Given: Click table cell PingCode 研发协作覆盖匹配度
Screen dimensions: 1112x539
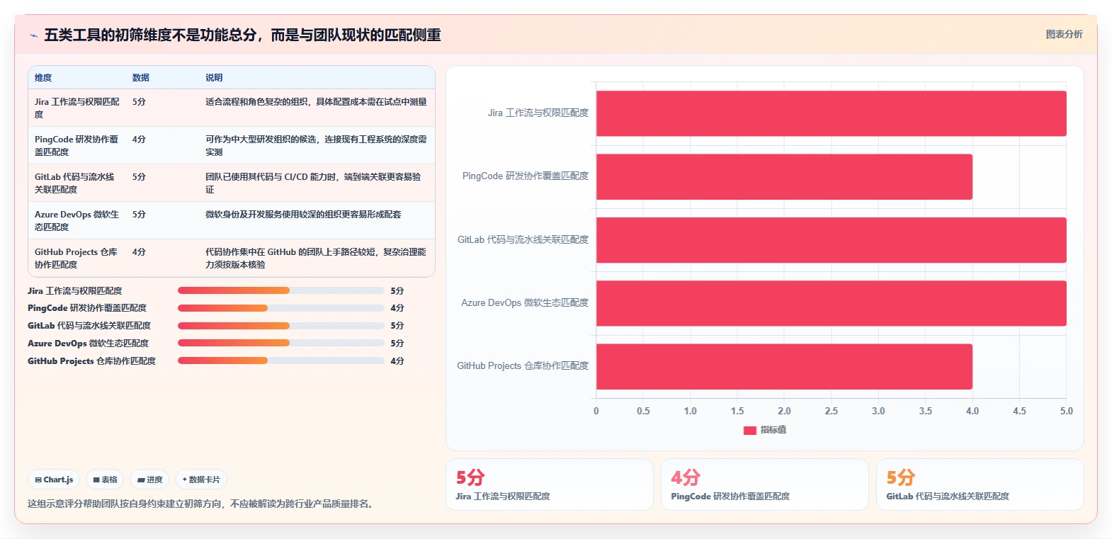Looking at the screenshot, I should tap(77, 145).
